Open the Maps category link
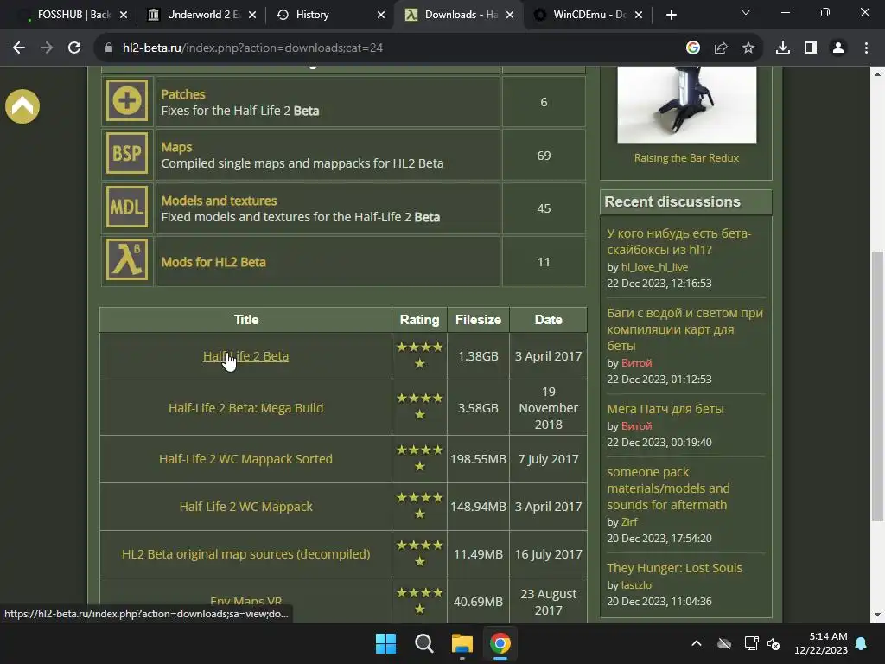This screenshot has height=664, width=885. tap(176, 147)
